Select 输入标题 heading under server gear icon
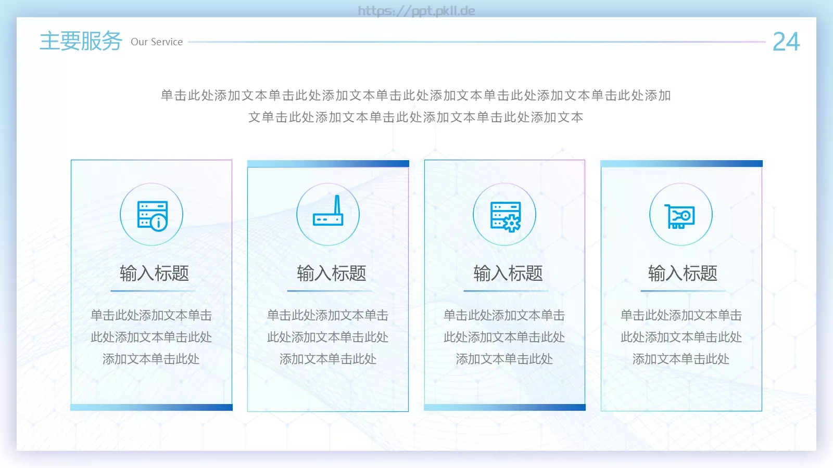Screen dimensions: 833x468 click(x=508, y=273)
